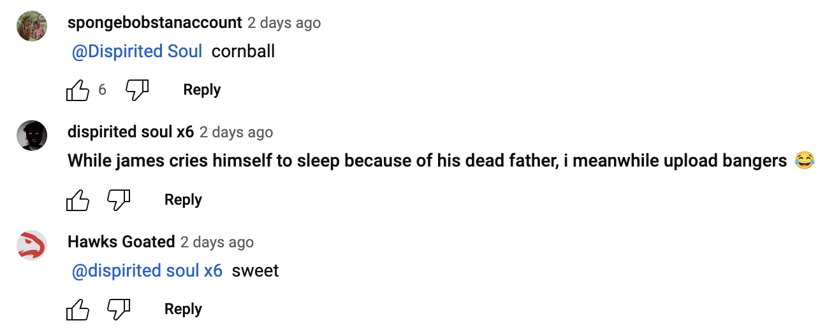Image resolution: width=827 pixels, height=330 pixels.
Task: Dislike Hawks Goated's sweet comment
Action: pyautogui.click(x=118, y=310)
